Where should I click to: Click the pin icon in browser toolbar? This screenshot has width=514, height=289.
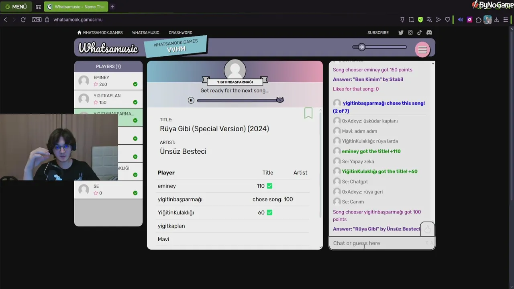pyautogui.click(x=402, y=20)
